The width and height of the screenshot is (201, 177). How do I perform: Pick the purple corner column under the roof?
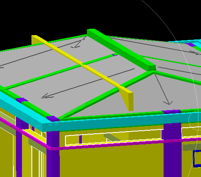(53, 153)
